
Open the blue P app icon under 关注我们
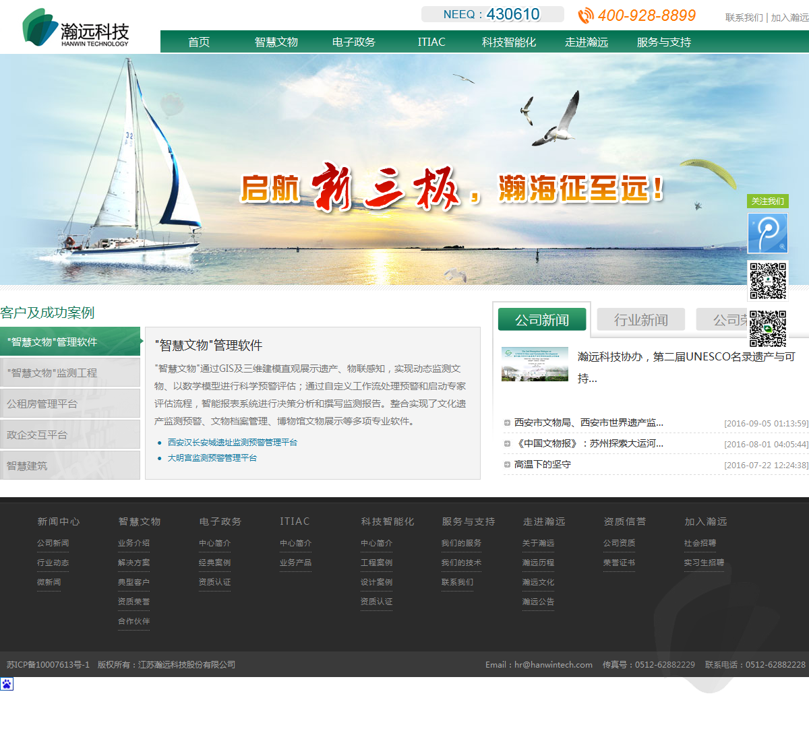pyautogui.click(x=768, y=233)
